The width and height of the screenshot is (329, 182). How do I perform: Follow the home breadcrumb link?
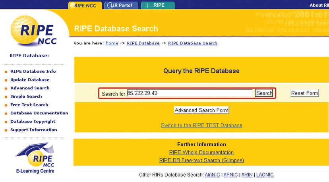click(112, 43)
